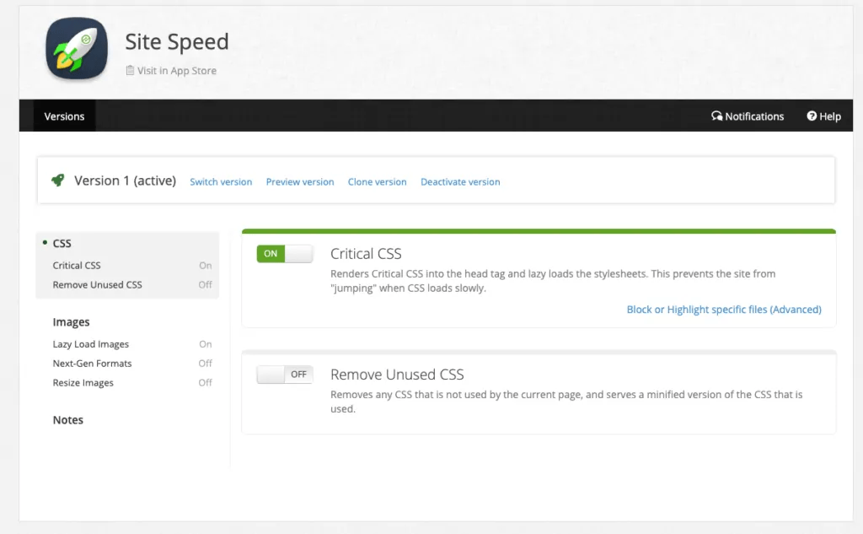Viewport: 863px width, 534px height.
Task: Open Notifications in the top bar
Action: tap(748, 116)
